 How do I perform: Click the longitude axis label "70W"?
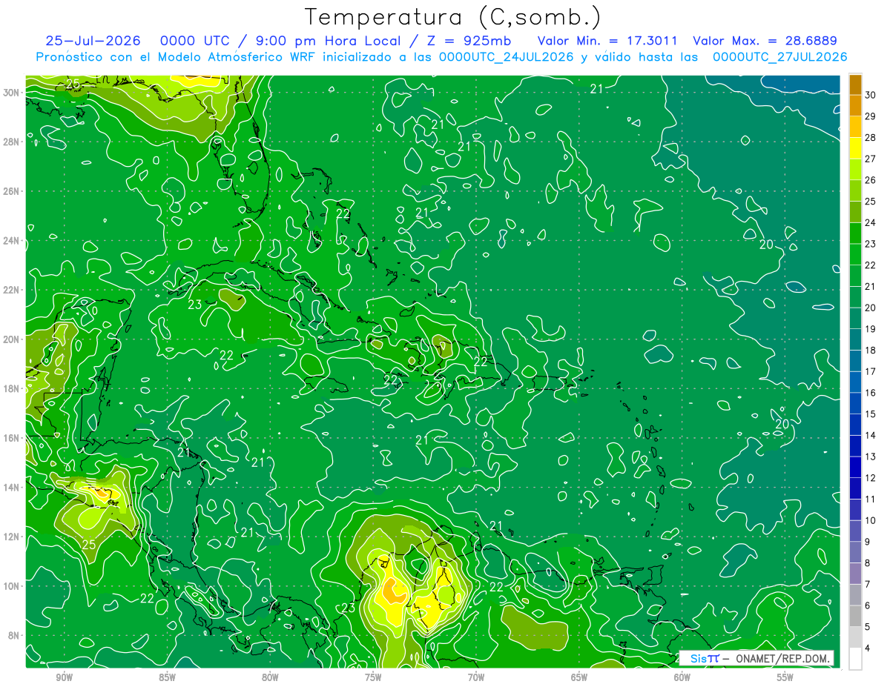click(x=476, y=677)
